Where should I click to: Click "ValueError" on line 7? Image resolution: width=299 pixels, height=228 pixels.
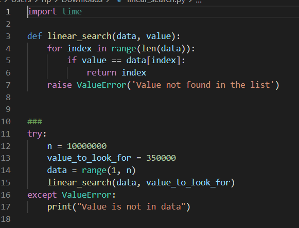(101, 85)
